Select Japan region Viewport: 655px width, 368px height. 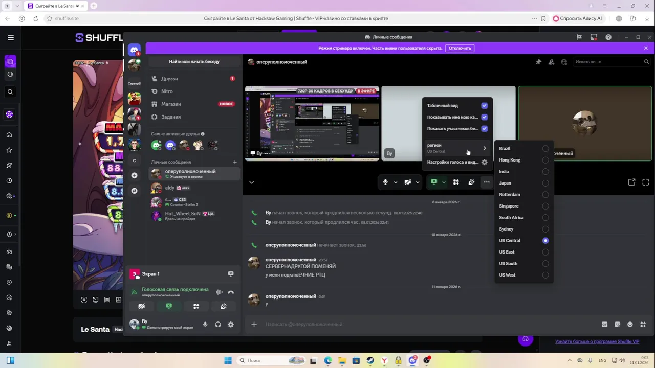523,183
